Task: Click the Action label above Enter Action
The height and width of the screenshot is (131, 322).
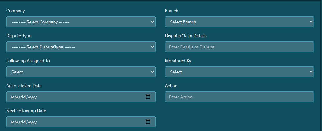Action: pyautogui.click(x=171, y=86)
